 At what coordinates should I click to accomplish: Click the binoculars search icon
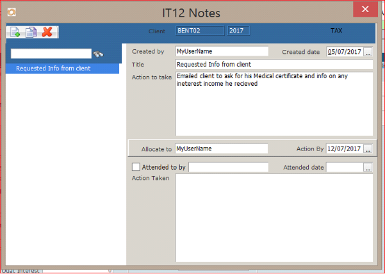[98, 54]
